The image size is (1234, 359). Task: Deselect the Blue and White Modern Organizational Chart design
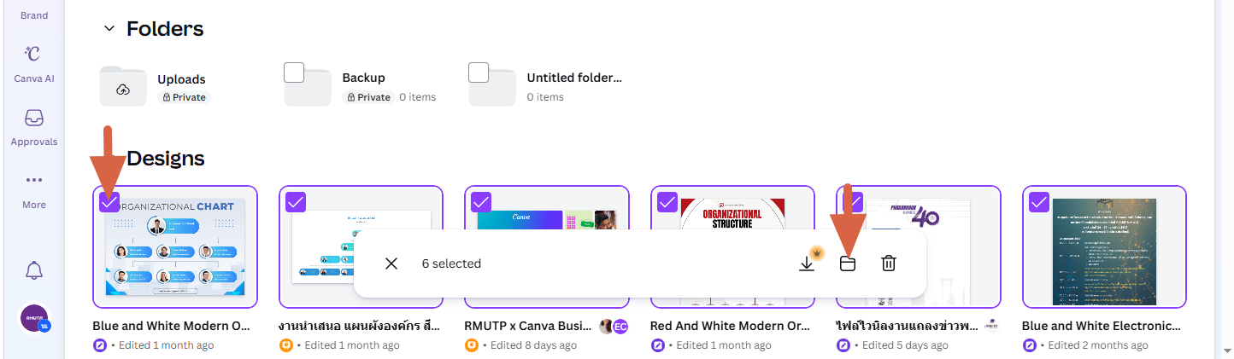109,202
